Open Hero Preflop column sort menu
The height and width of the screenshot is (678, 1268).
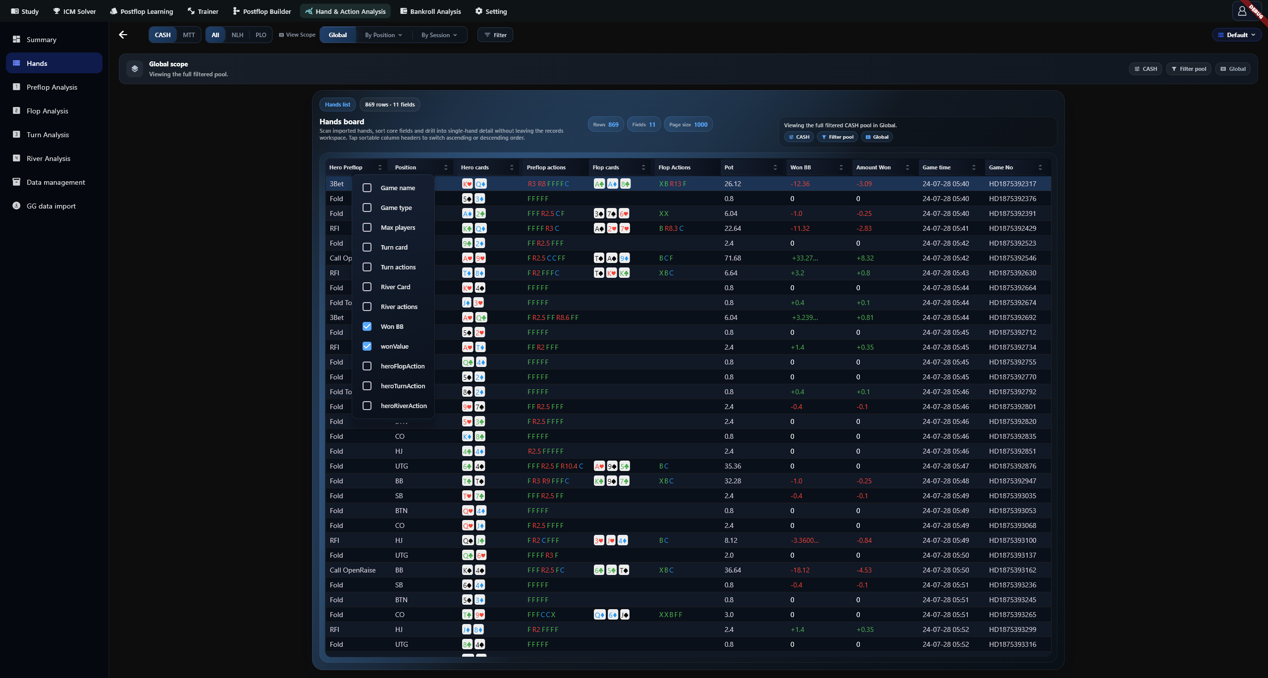380,167
